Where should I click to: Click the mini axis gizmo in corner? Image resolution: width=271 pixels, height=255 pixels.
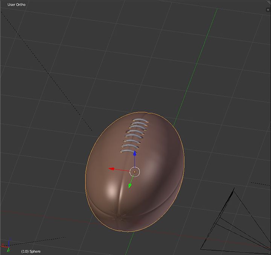6,245
